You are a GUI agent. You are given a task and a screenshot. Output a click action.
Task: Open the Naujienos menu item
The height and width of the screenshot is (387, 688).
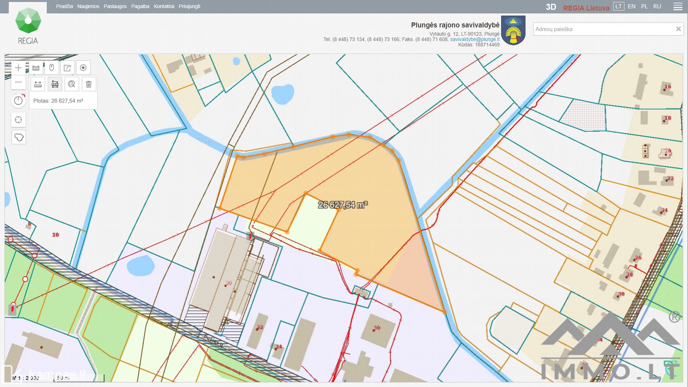[x=88, y=7]
